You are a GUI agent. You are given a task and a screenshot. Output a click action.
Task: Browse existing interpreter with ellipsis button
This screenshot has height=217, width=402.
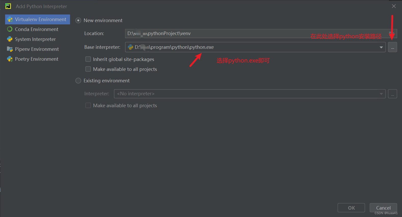(392, 94)
